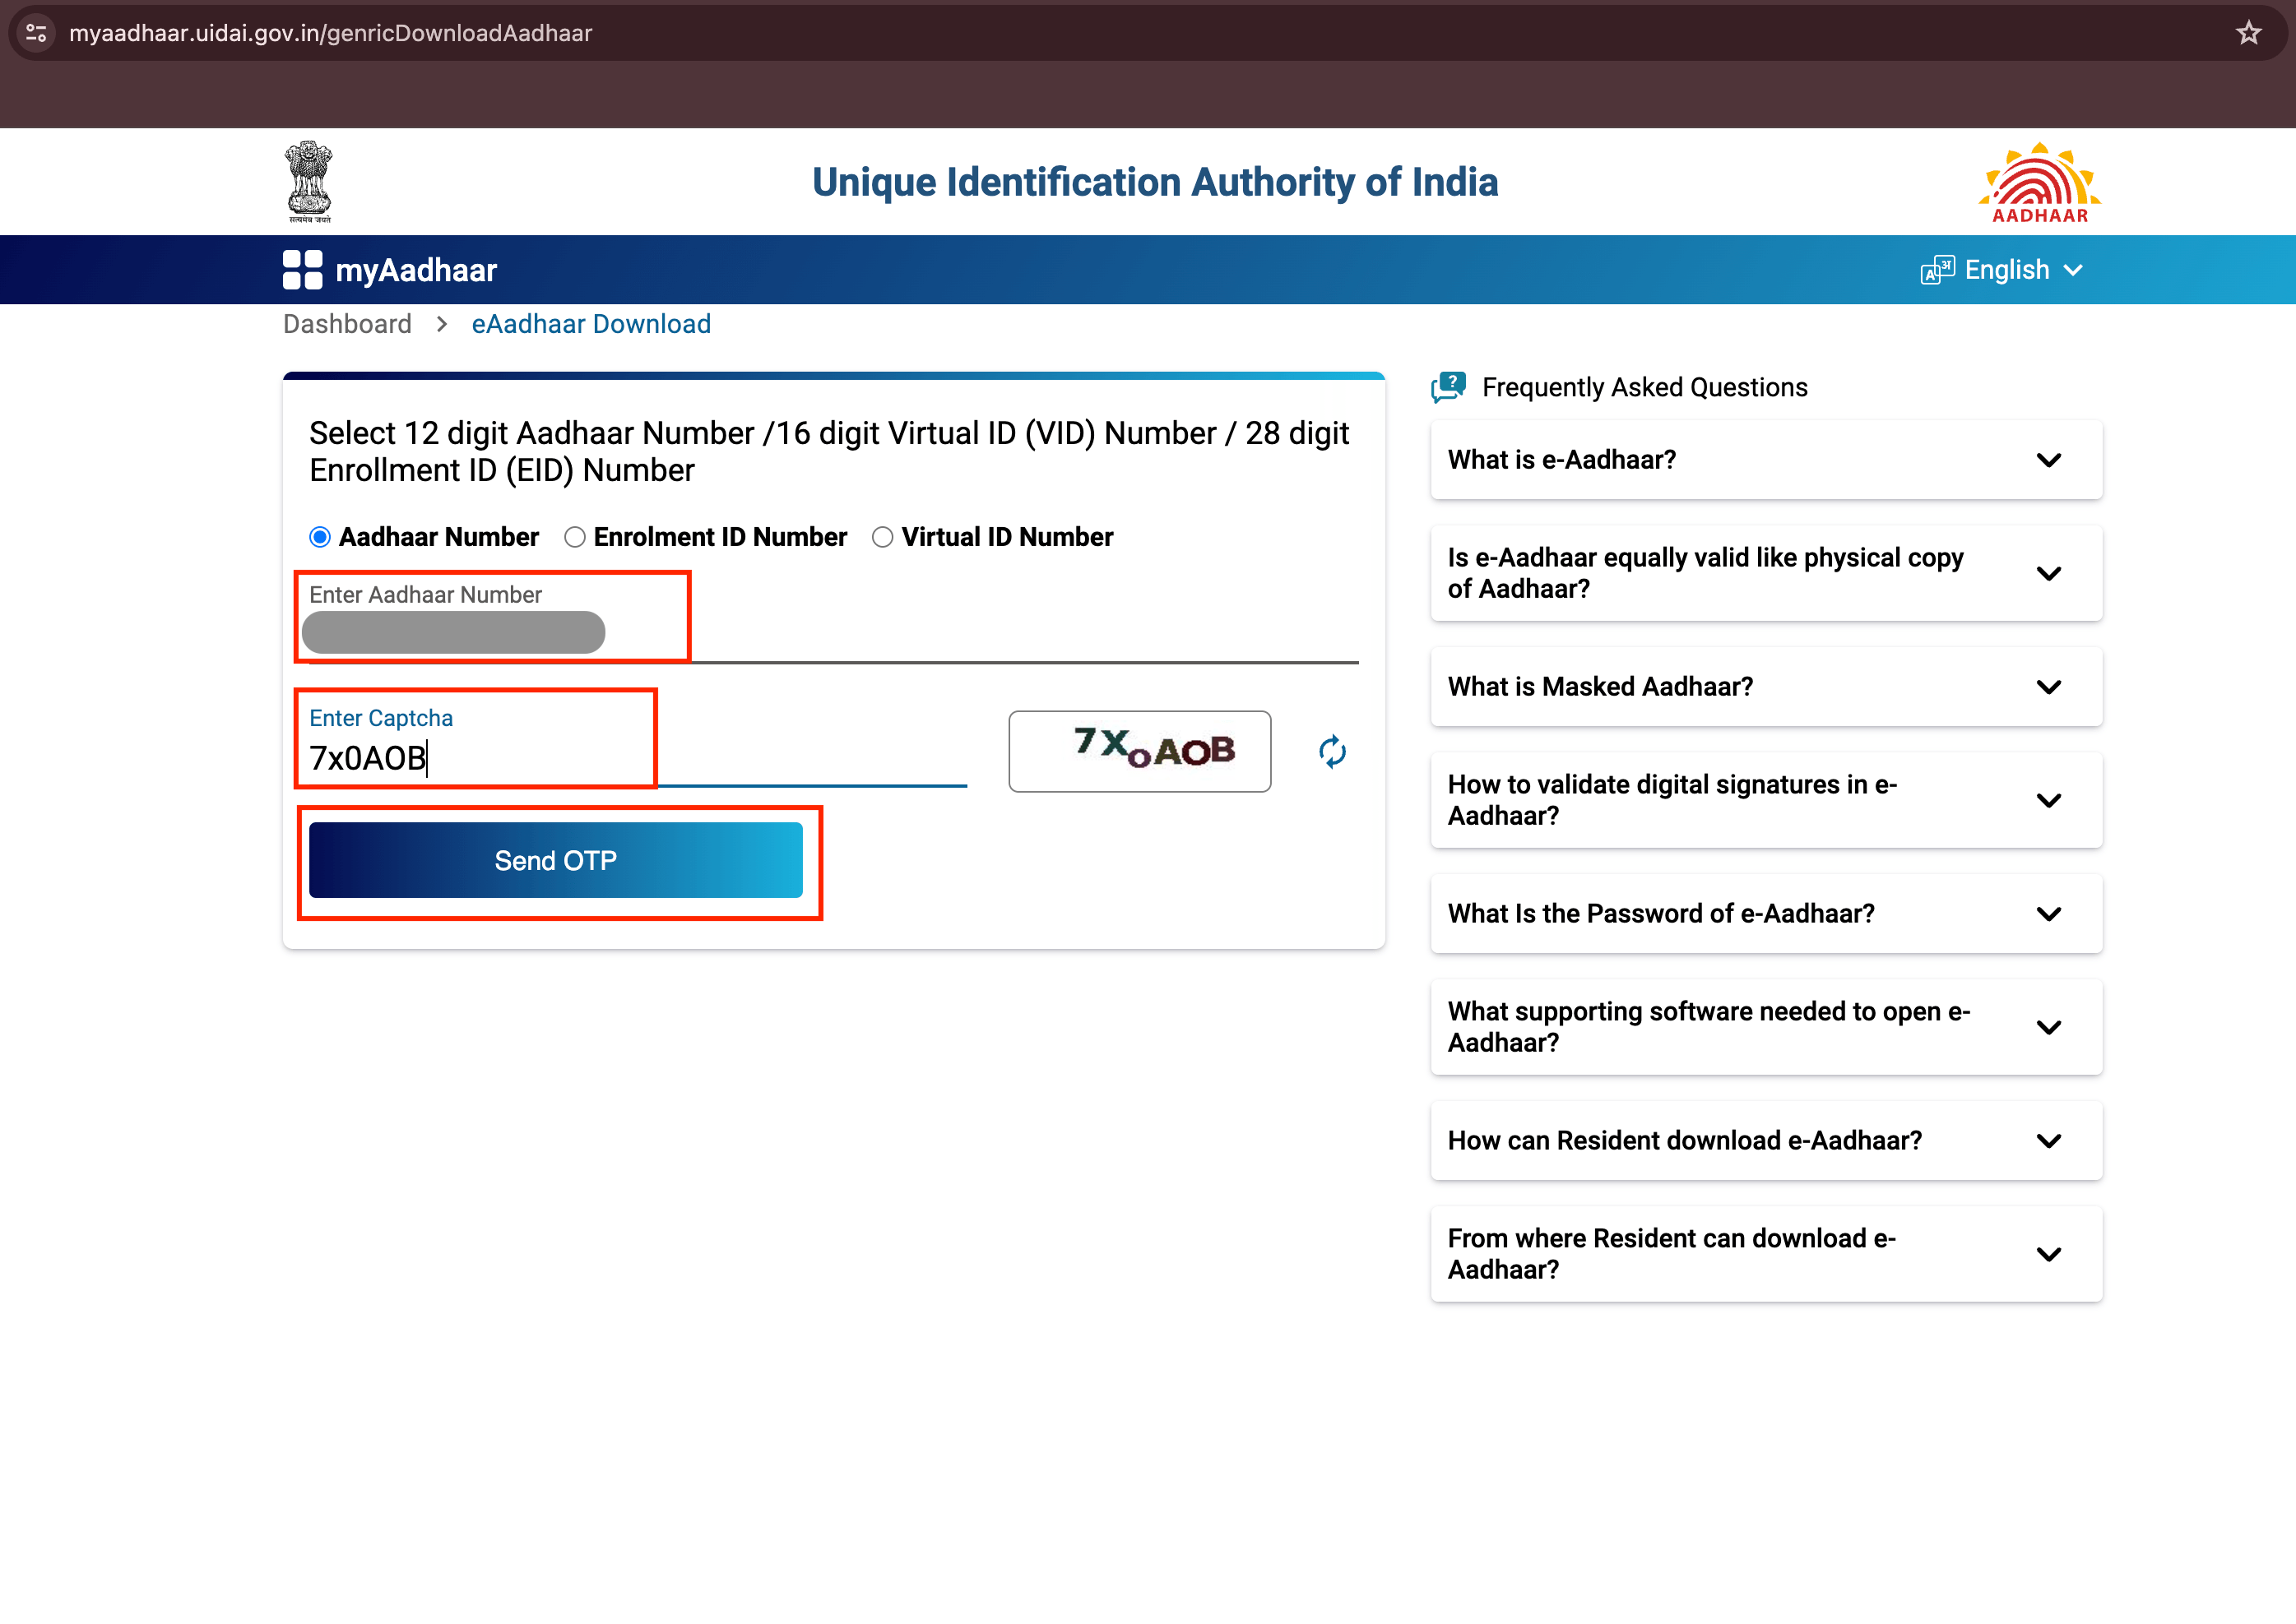Refresh the captcha image
Image resolution: width=2296 pixels, height=1624 pixels.
coord(1332,751)
